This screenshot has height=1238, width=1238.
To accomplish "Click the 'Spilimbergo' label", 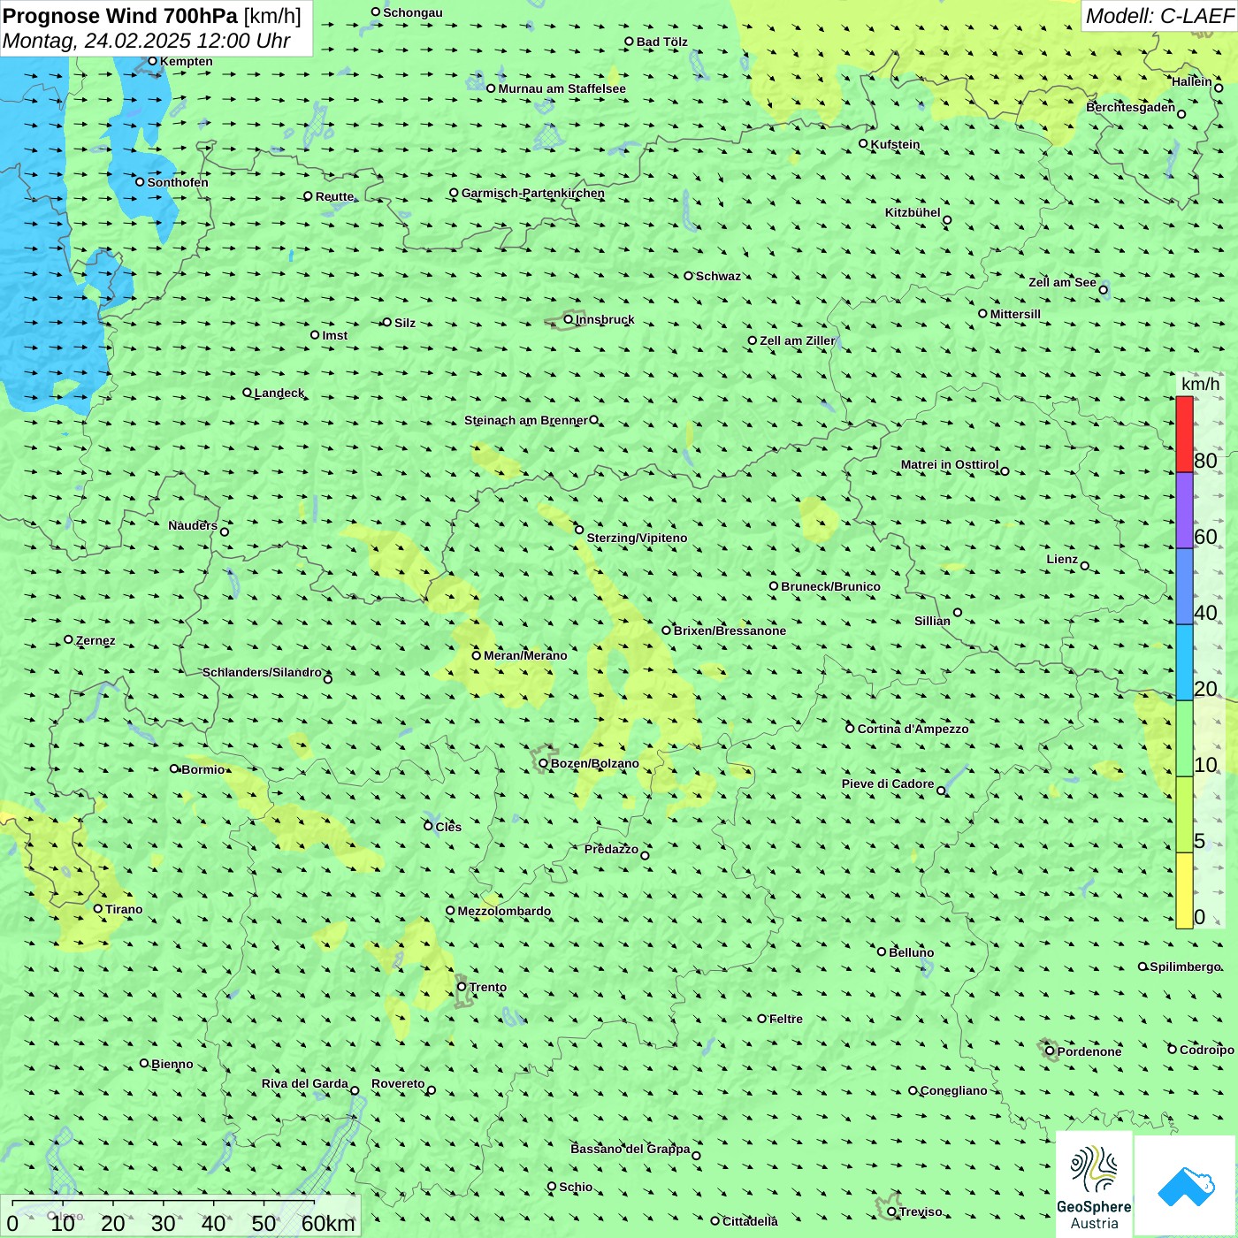I will (x=1186, y=967).
